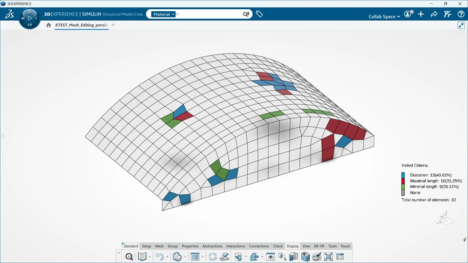Switch to the Check tab
Viewport: 468px width, 263px height.
click(x=278, y=246)
